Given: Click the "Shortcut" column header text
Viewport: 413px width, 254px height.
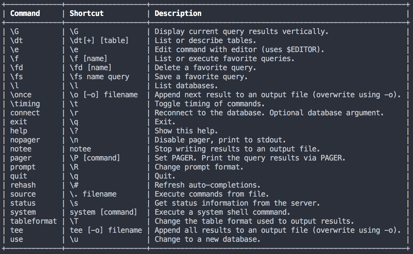Looking at the screenshot, I should 86,13.
